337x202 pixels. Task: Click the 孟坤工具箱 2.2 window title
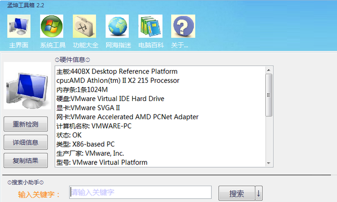26,5
